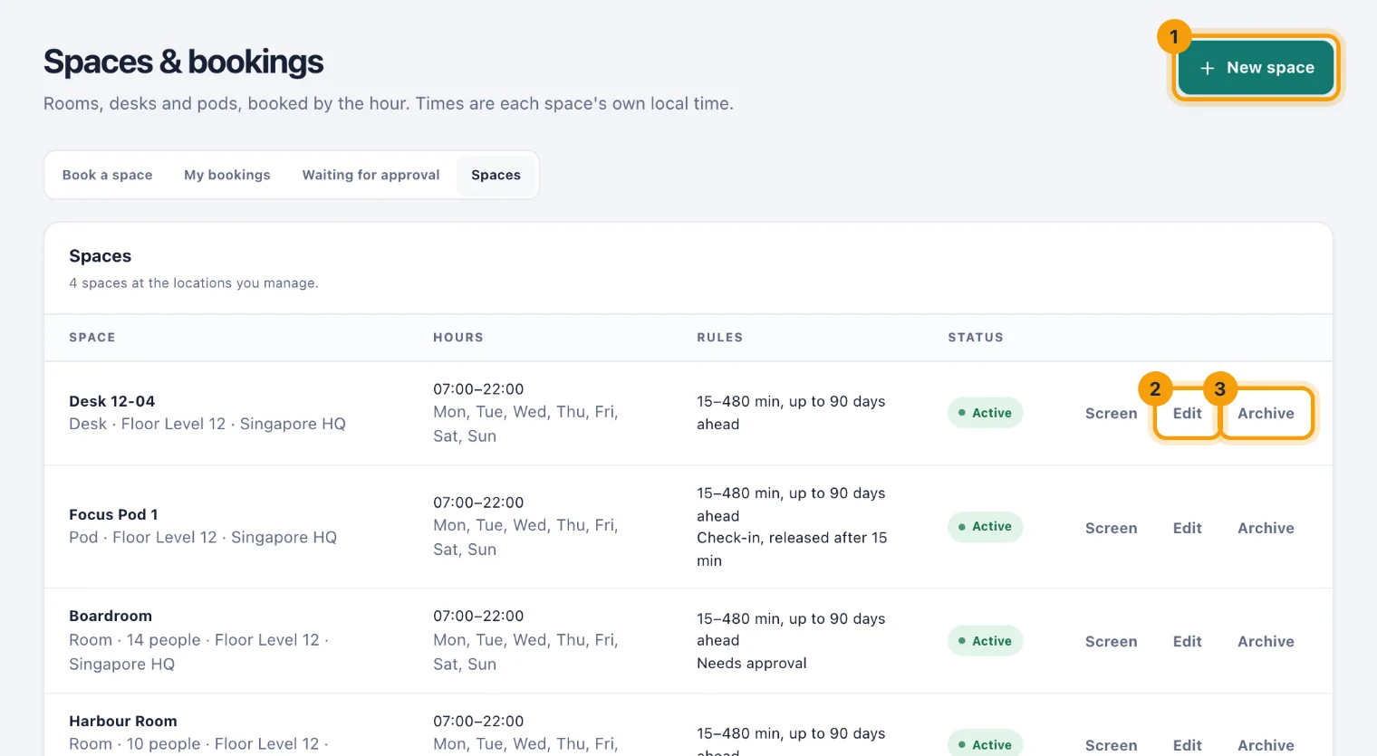This screenshot has height=756, width=1377.
Task: Archive the Boardroom space
Action: [x=1266, y=641]
